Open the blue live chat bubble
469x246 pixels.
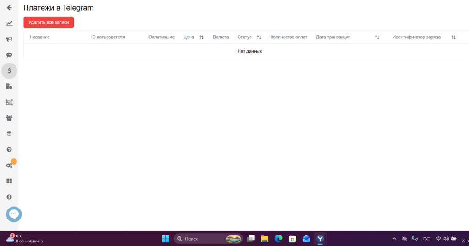tap(14, 214)
